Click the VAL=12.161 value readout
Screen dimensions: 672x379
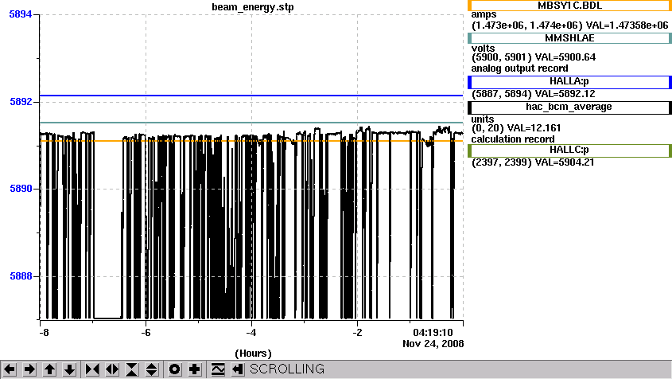(x=534, y=128)
